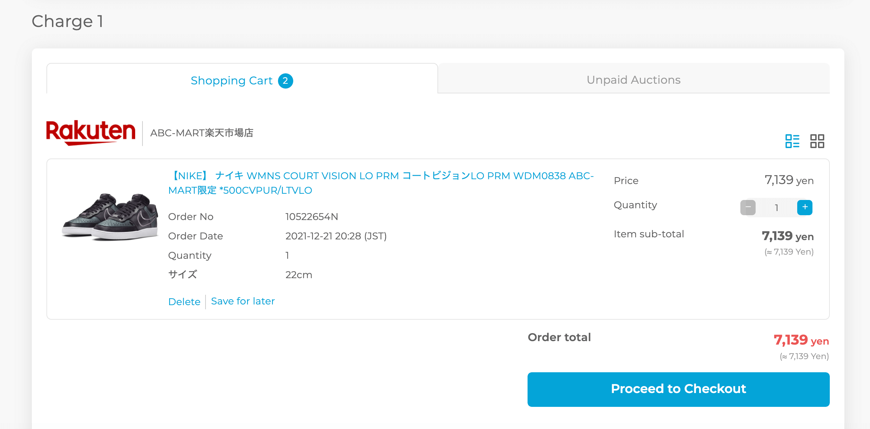
Task: Click the cart count badge showing 2
Action: (285, 81)
